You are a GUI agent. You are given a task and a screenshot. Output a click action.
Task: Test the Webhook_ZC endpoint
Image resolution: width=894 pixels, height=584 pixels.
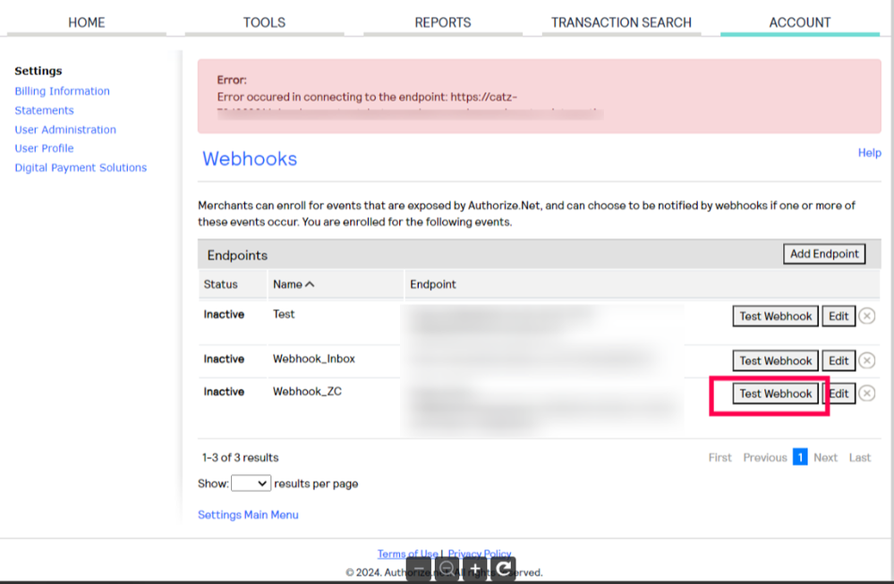(x=775, y=393)
